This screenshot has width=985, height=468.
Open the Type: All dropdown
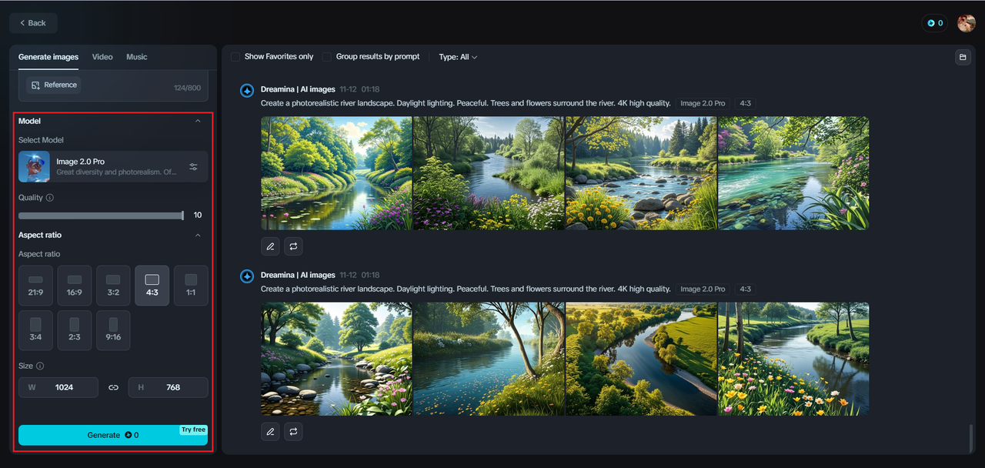[x=458, y=57]
